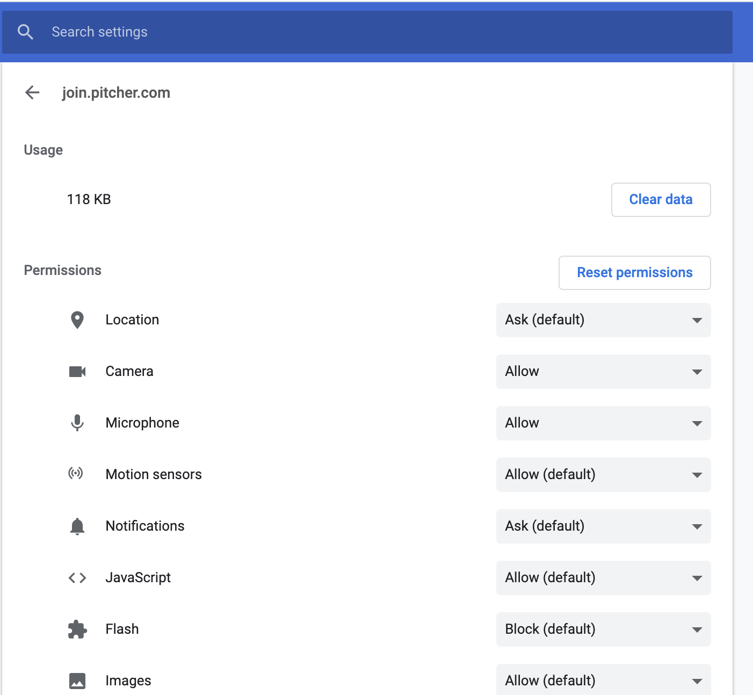Open the Motion sensors permission dropdown
This screenshot has width=753, height=695.
(x=603, y=475)
